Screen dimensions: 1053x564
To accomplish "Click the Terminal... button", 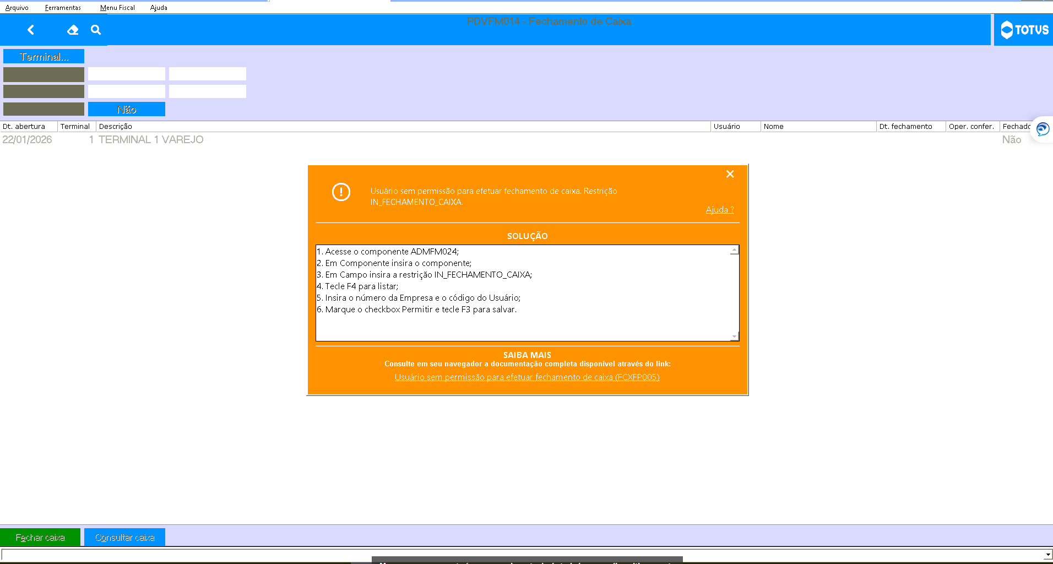I will (x=44, y=57).
